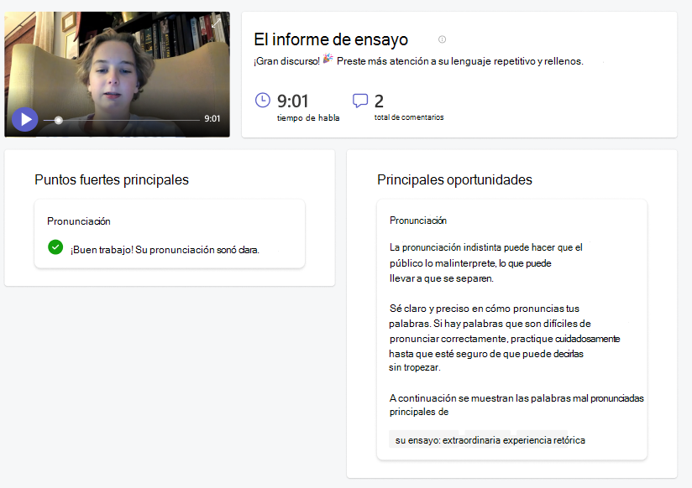Click '¡Buen trabajo! Su pronunciación sonó clara.' text
This screenshot has height=488, width=692.
tap(165, 250)
